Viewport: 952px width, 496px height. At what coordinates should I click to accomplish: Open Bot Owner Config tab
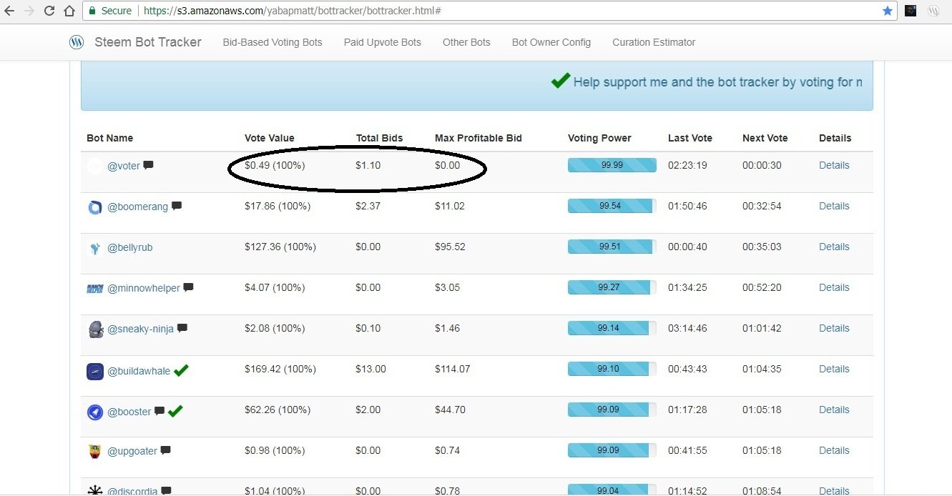pyautogui.click(x=551, y=42)
